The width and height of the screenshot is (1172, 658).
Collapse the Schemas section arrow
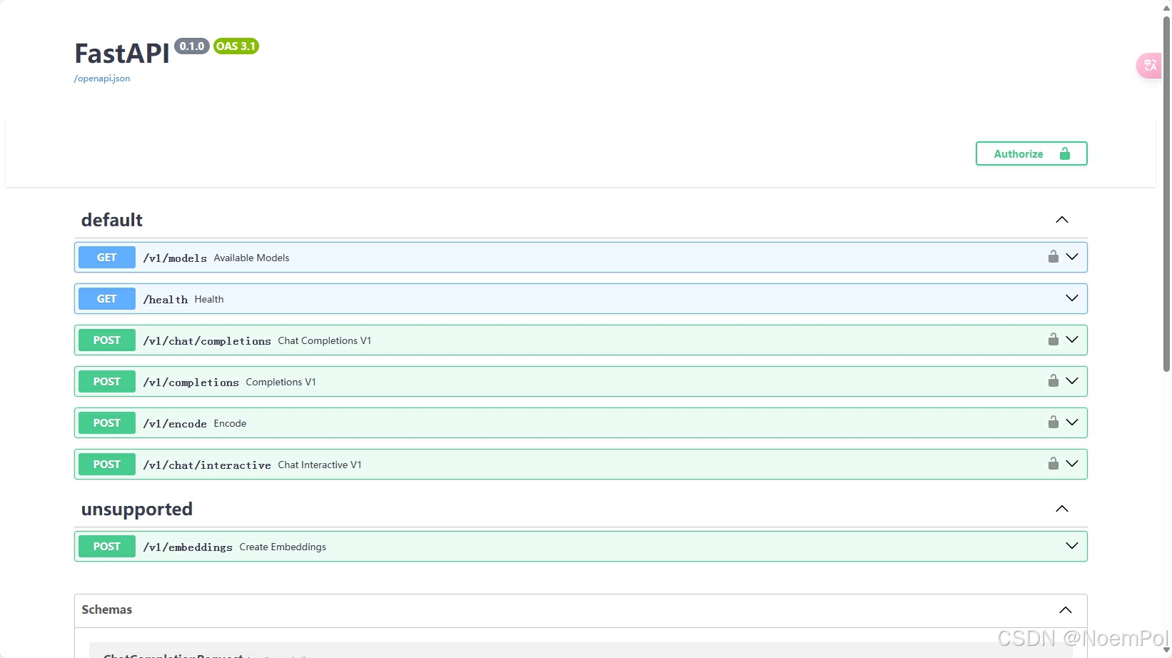(1066, 609)
